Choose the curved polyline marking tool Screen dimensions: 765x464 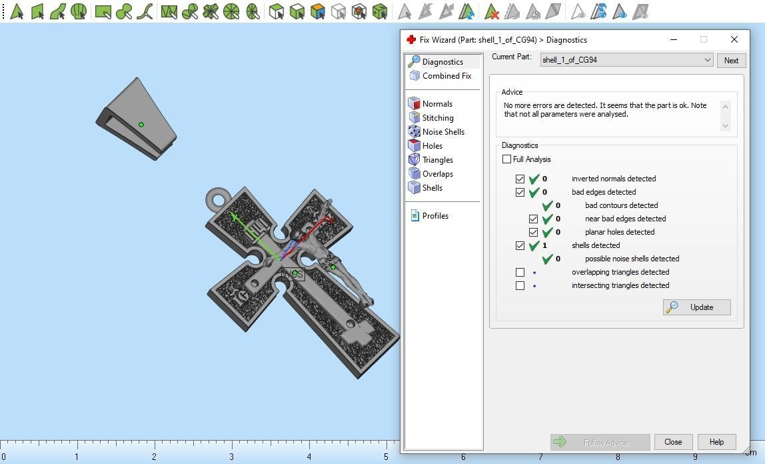coord(145,11)
